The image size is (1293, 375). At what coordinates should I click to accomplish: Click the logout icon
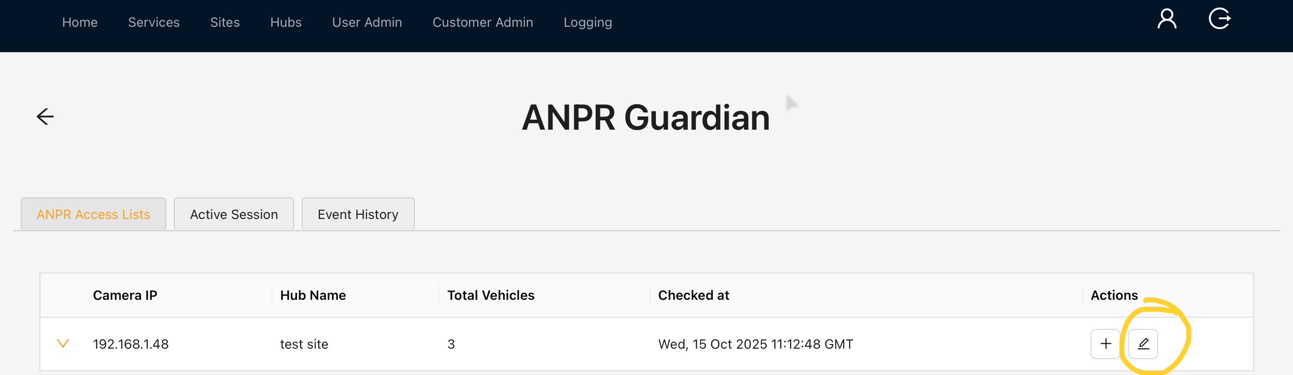tap(1219, 19)
